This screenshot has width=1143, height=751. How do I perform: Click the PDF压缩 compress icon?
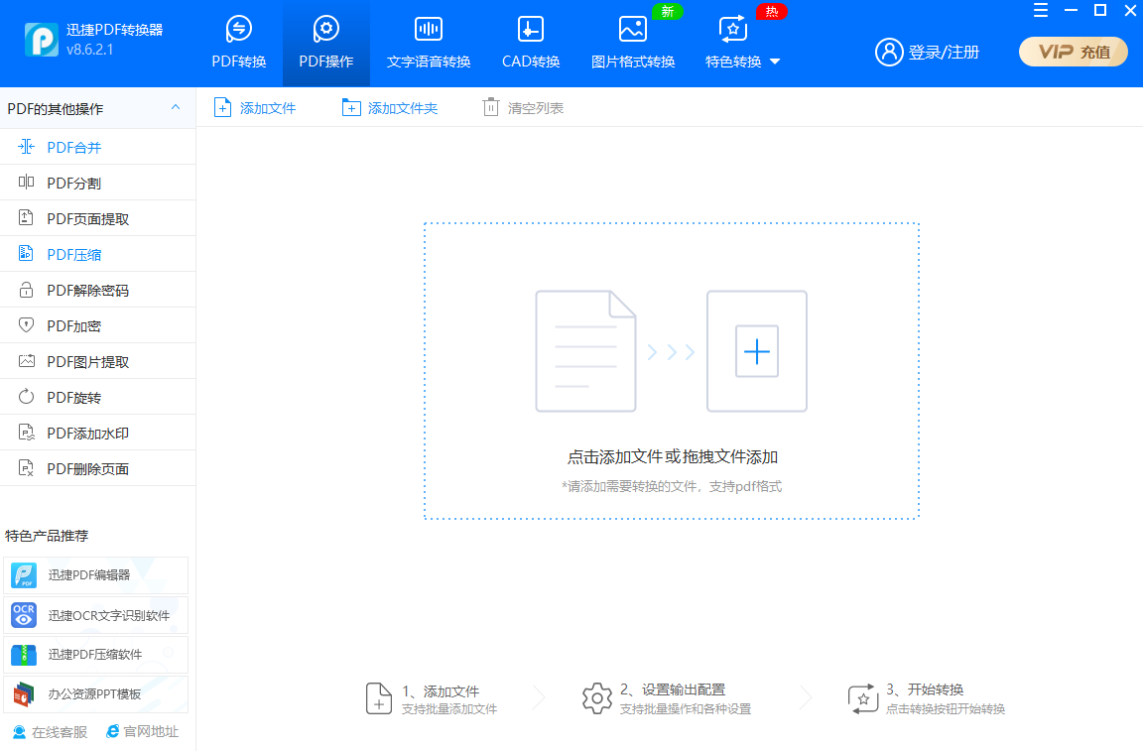26,254
